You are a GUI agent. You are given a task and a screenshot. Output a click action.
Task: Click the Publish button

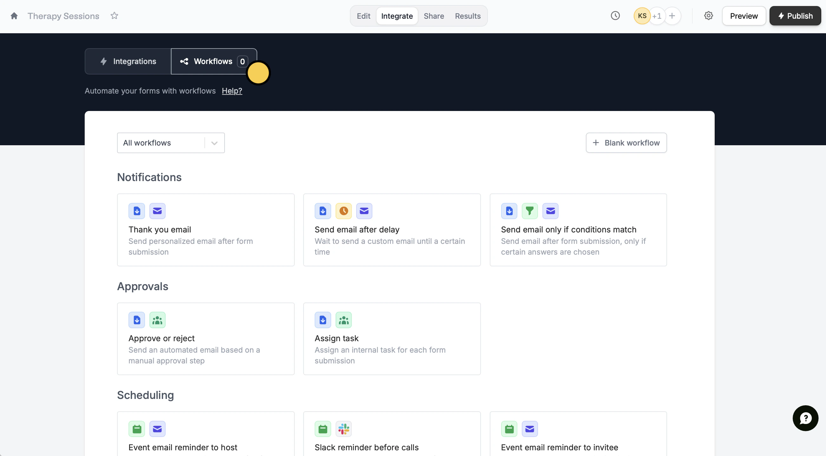pos(795,16)
